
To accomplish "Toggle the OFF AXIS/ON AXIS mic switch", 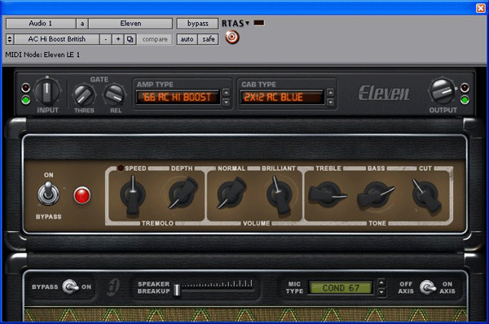I will (428, 287).
